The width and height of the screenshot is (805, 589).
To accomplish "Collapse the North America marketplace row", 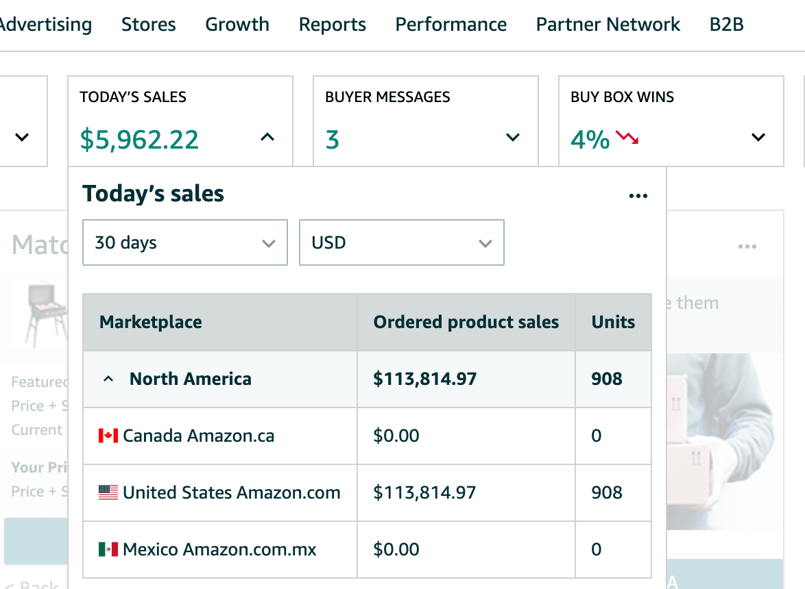I will pyautogui.click(x=108, y=379).
